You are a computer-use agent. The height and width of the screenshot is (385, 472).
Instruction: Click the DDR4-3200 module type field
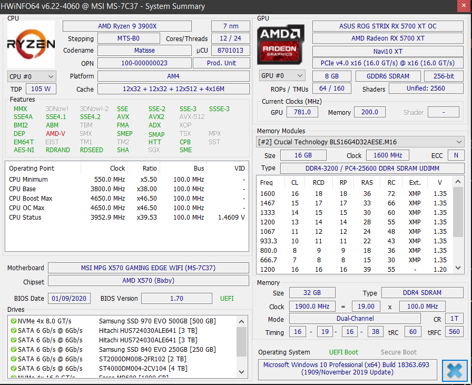pyautogui.click(x=372, y=168)
